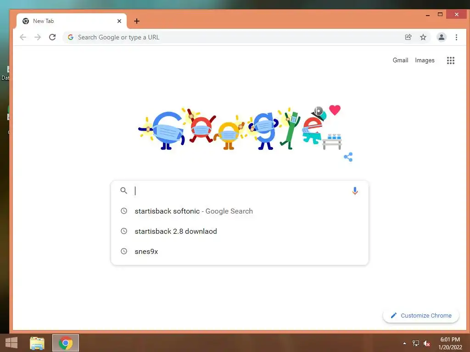This screenshot has height=352, width=470.
Task: Maximize the Chrome window
Action: click(440, 14)
